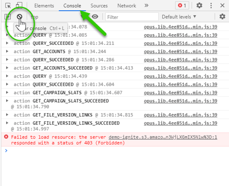The height and width of the screenshot is (186, 229).
Task: Expand the GET_FILE_VERSION_LINKS_SUCCEEDED entry
Action: [x=7, y=123]
